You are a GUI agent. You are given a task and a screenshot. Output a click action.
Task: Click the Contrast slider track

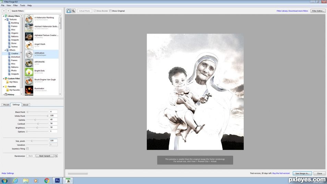pos(37,124)
